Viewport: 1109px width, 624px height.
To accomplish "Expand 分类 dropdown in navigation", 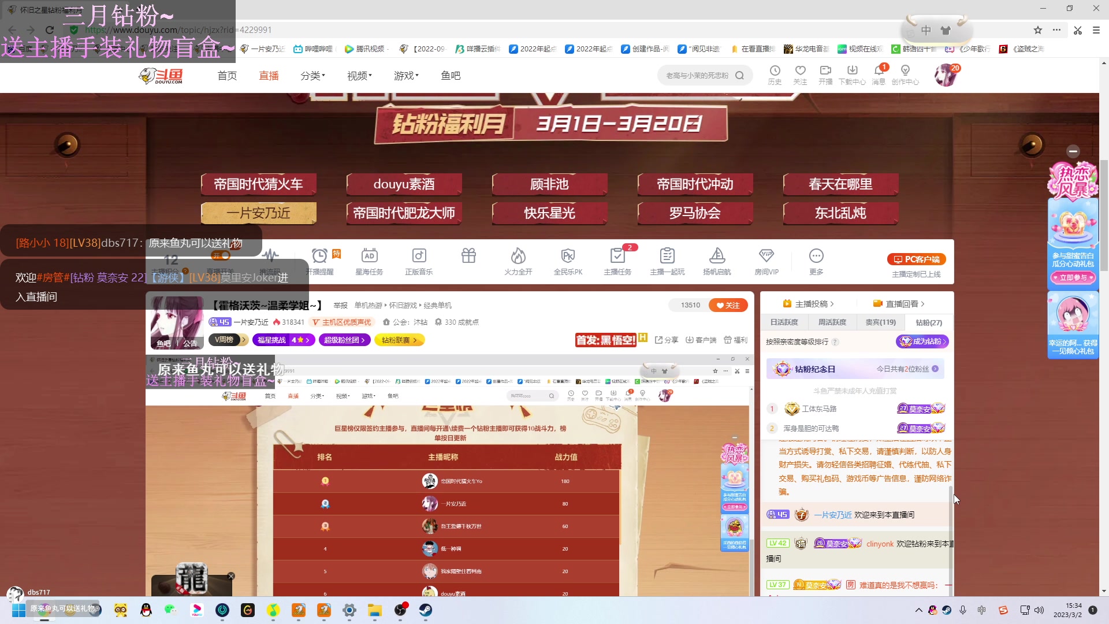I will (x=312, y=76).
